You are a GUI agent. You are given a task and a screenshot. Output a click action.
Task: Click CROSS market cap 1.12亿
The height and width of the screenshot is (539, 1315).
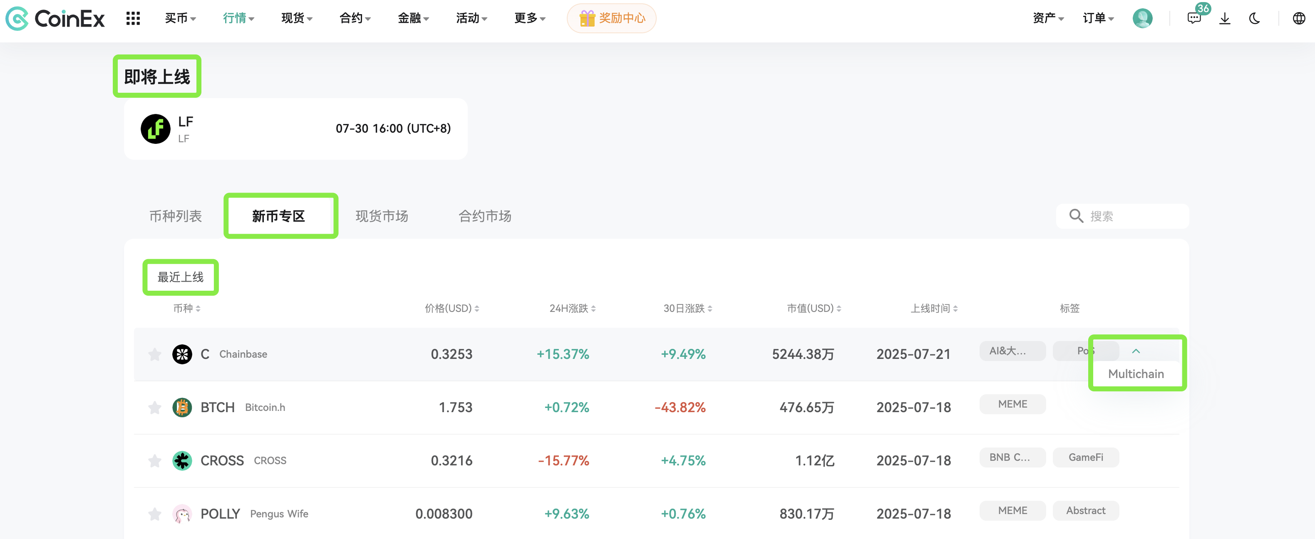[x=815, y=460]
